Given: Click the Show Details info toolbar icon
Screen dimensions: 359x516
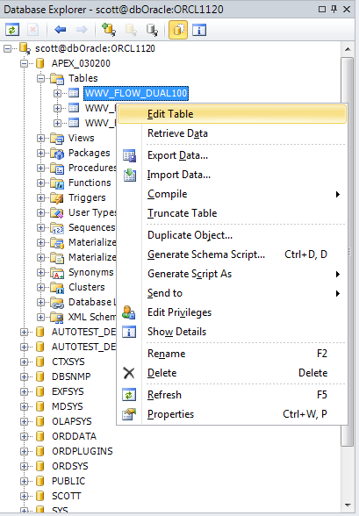Looking at the screenshot, I should click(x=199, y=30).
